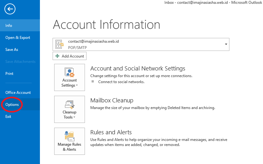Screen dimensions: 263x164
Task: Open the Info section
Action: (20, 25)
